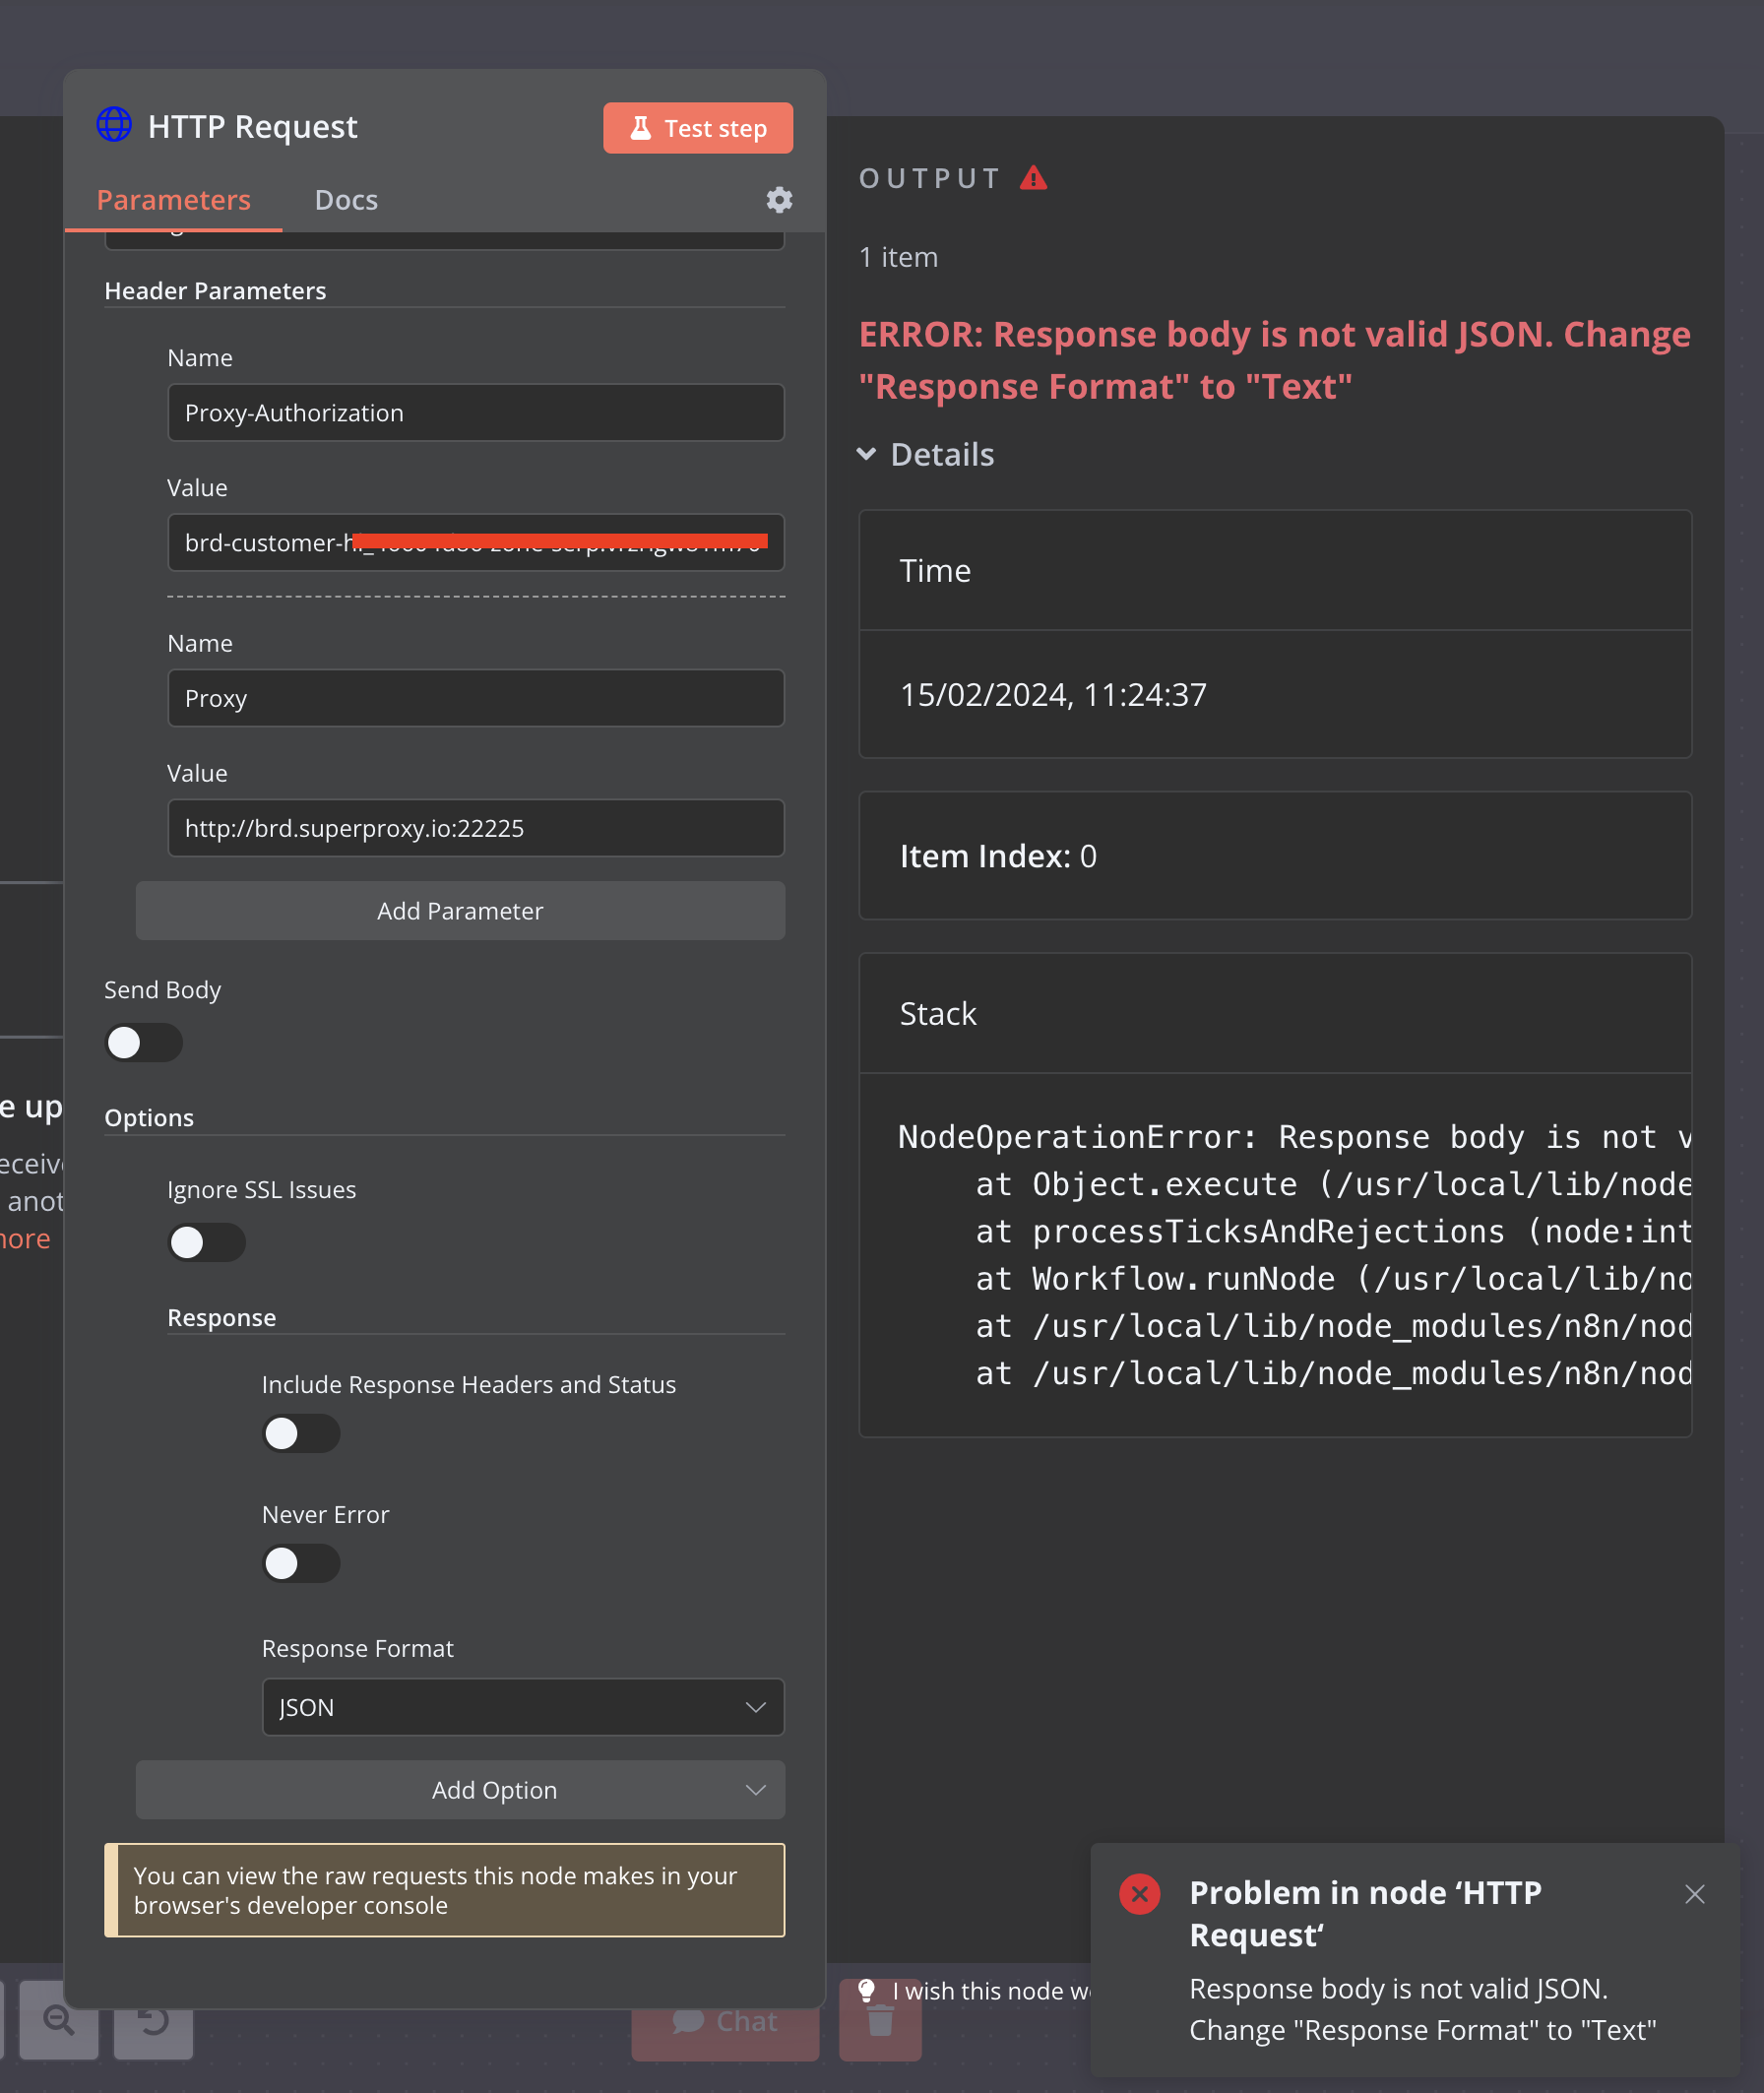Click the Options section label
The width and height of the screenshot is (1764, 2093).
[149, 1118]
